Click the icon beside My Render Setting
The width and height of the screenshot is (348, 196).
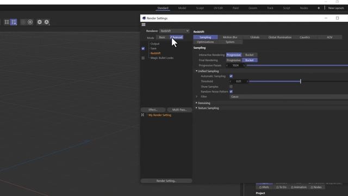pyautogui.click(x=142, y=115)
